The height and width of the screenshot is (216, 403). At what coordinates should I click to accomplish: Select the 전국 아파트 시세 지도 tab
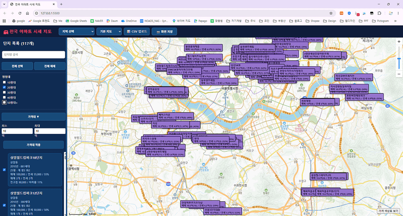click(32, 4)
